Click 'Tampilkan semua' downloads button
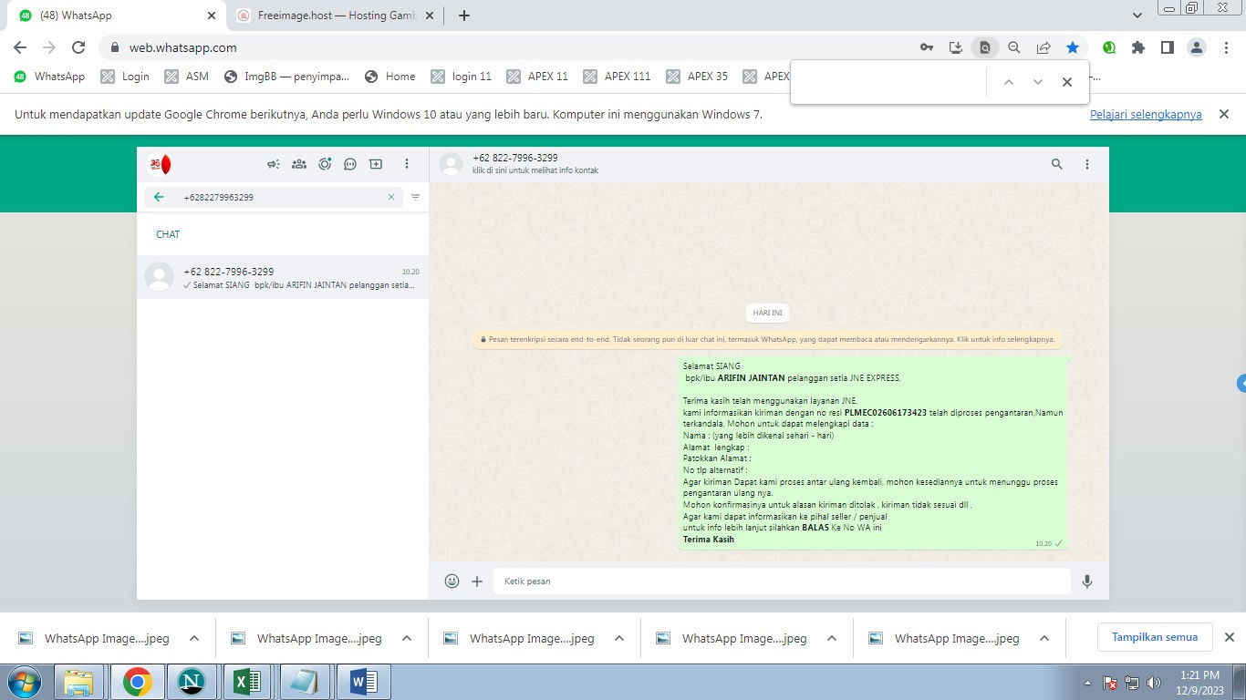This screenshot has height=700, width=1246. point(1155,637)
